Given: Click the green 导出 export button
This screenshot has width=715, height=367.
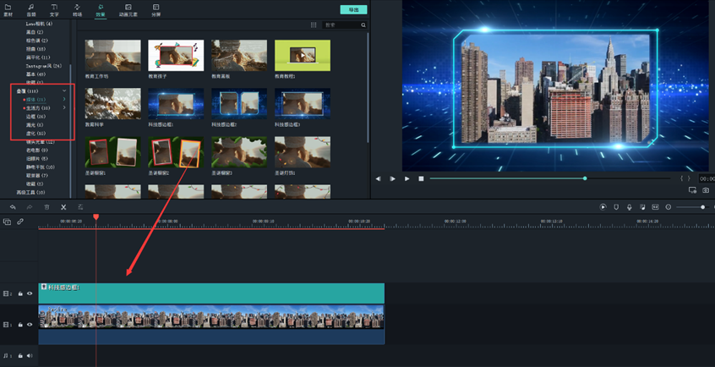Looking at the screenshot, I should (x=353, y=10).
